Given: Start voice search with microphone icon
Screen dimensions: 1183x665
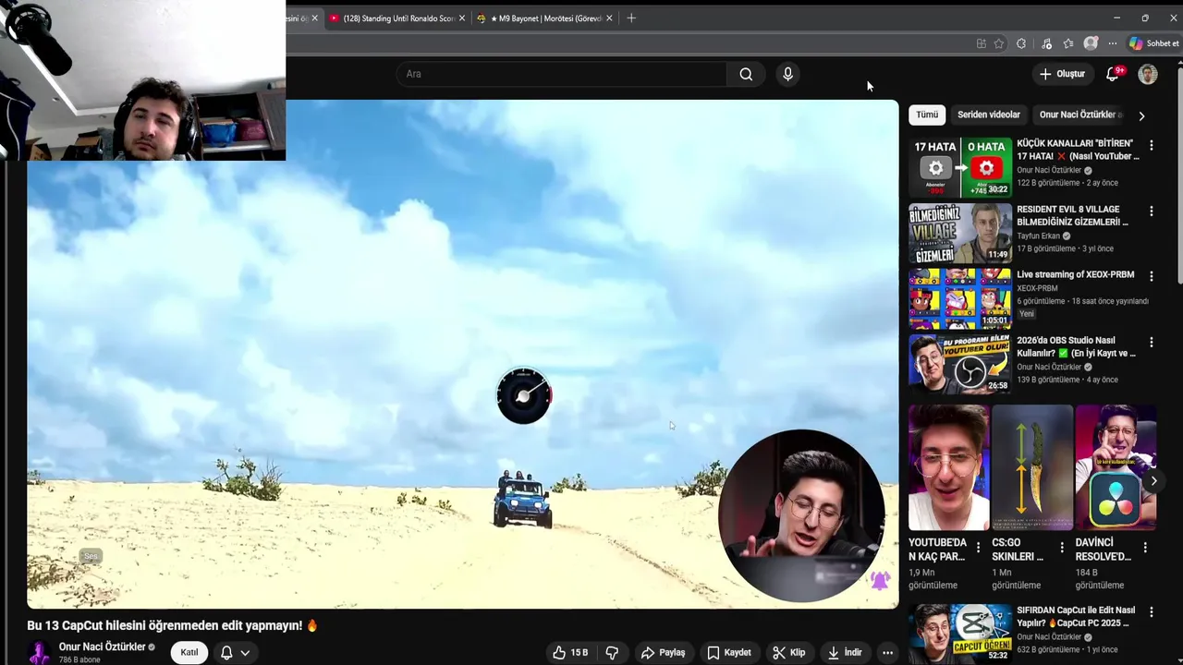Looking at the screenshot, I should 787,74.
